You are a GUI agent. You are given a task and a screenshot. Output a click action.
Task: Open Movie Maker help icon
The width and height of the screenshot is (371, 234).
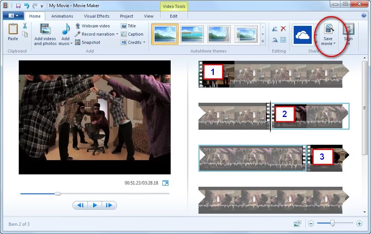pos(364,16)
